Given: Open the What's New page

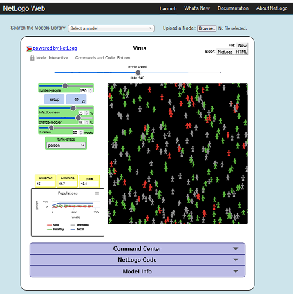Looking at the screenshot, I should click(197, 8).
